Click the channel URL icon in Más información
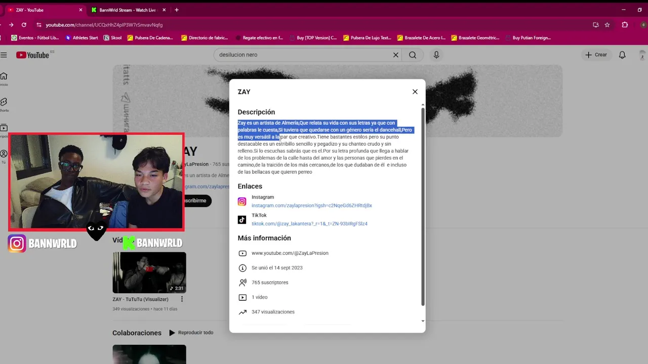The height and width of the screenshot is (364, 648). pos(242,253)
